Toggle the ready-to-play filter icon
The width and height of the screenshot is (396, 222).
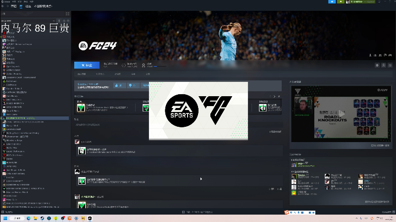[x=68, y=21]
